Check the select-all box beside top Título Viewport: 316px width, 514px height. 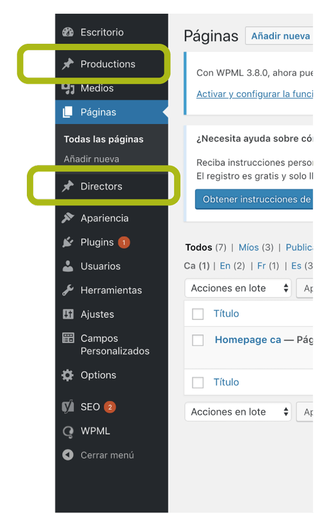click(198, 314)
